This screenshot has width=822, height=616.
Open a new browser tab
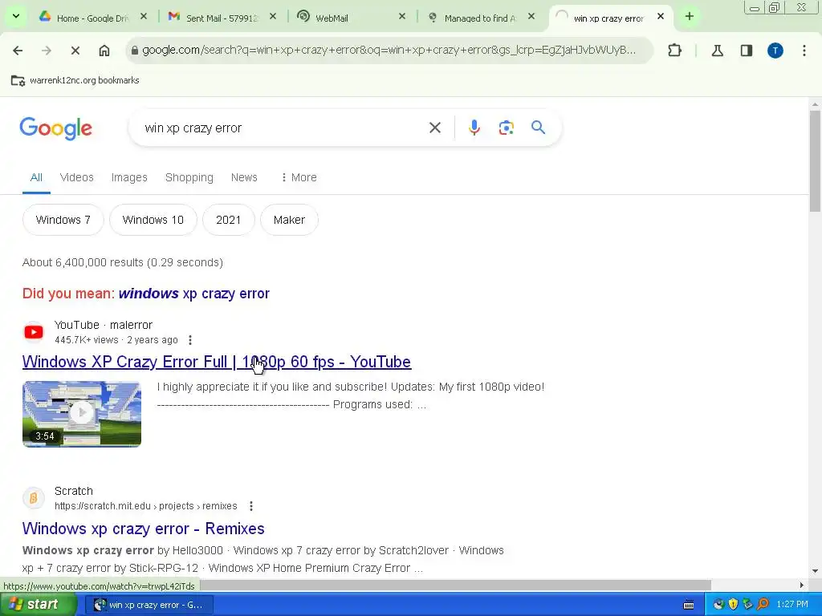(x=690, y=17)
